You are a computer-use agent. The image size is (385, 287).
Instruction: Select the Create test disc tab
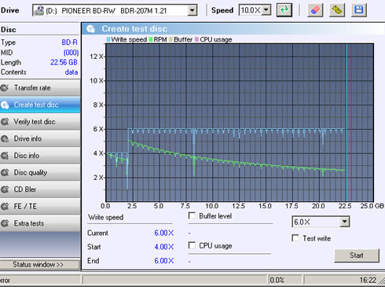click(x=40, y=105)
